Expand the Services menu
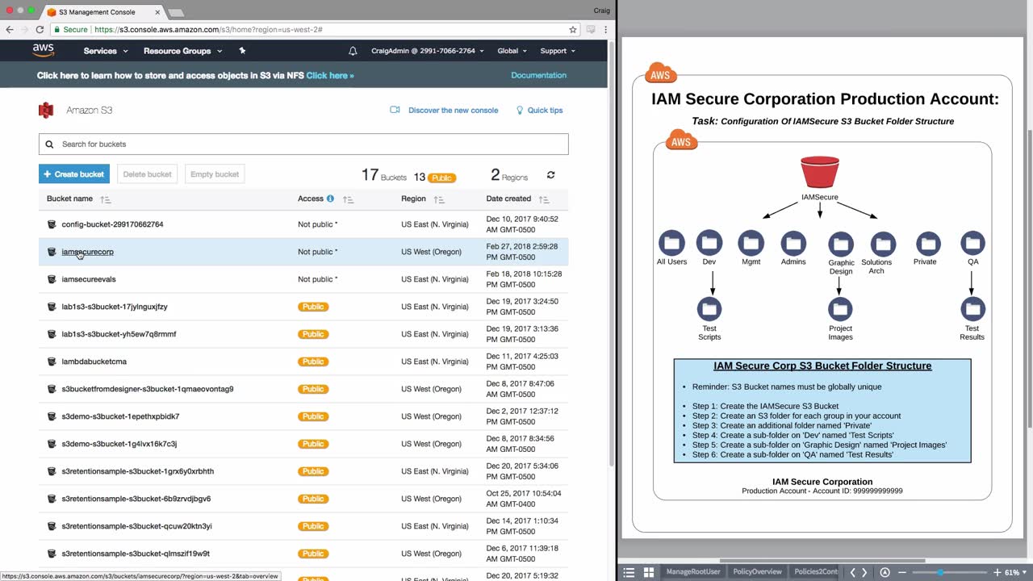 (x=105, y=51)
